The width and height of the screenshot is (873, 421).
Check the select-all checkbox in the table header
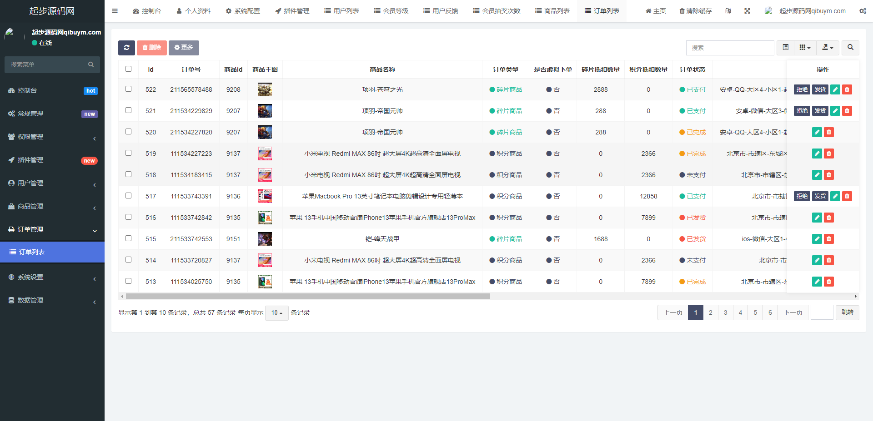[128, 69]
